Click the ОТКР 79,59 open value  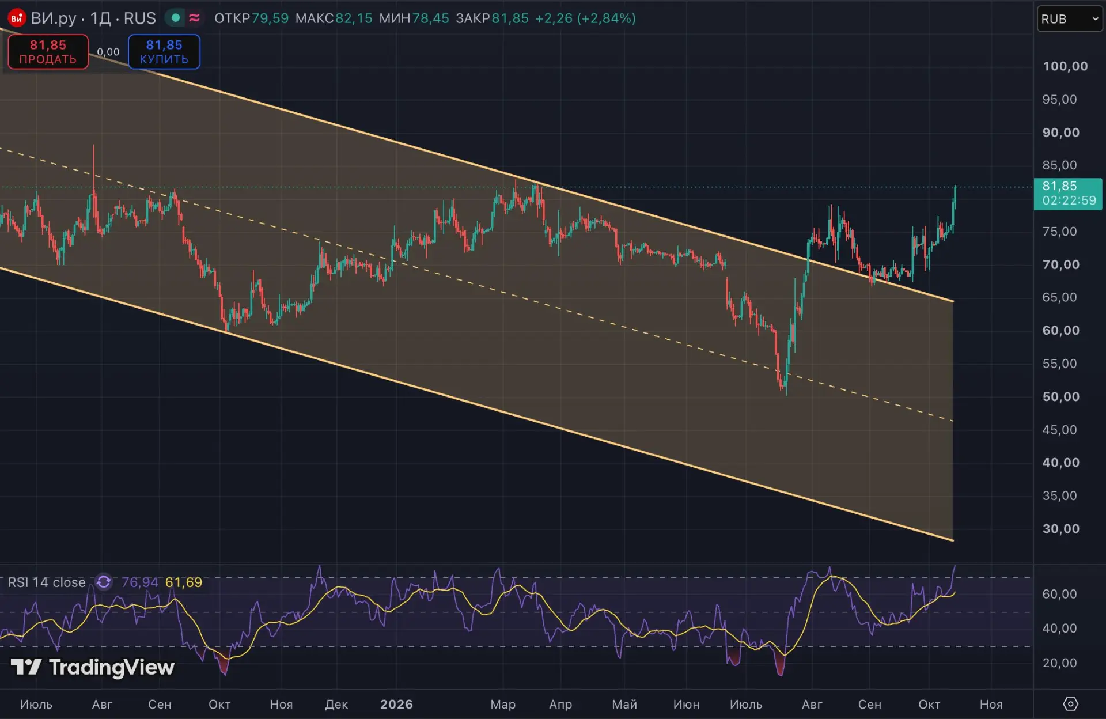[x=251, y=18]
